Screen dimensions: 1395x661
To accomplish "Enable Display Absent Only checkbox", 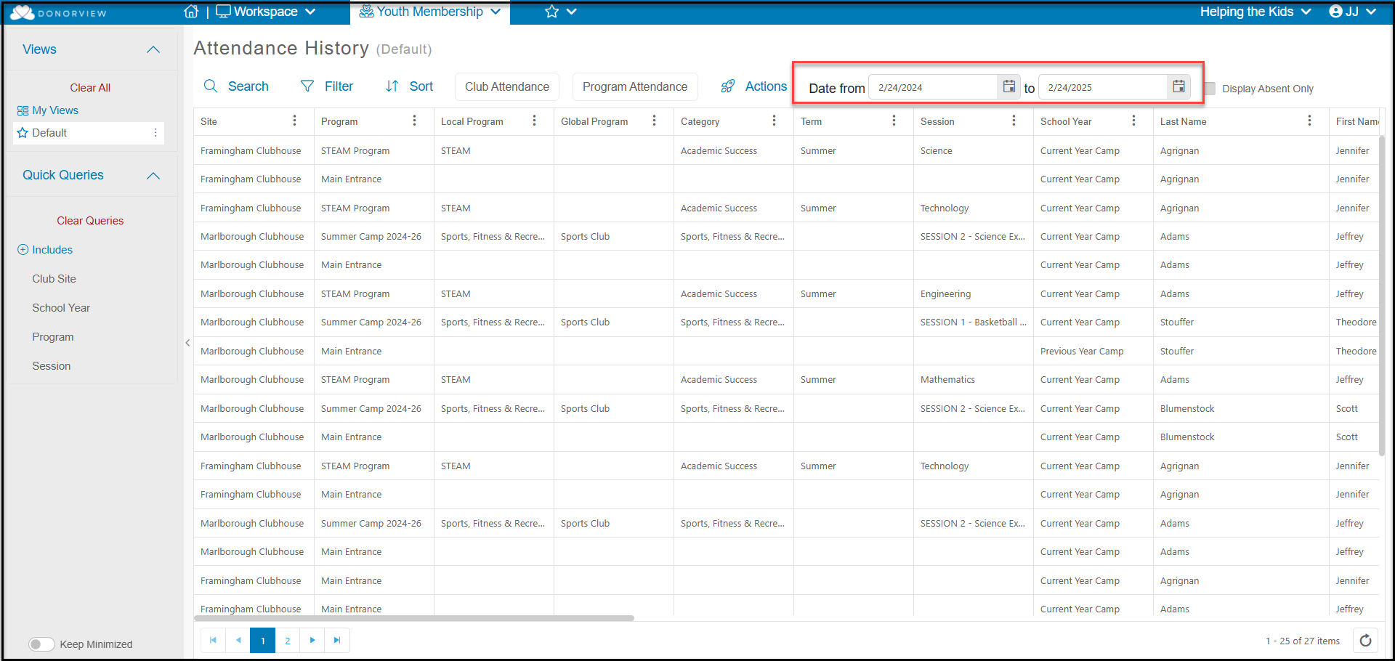I will coord(1210,89).
